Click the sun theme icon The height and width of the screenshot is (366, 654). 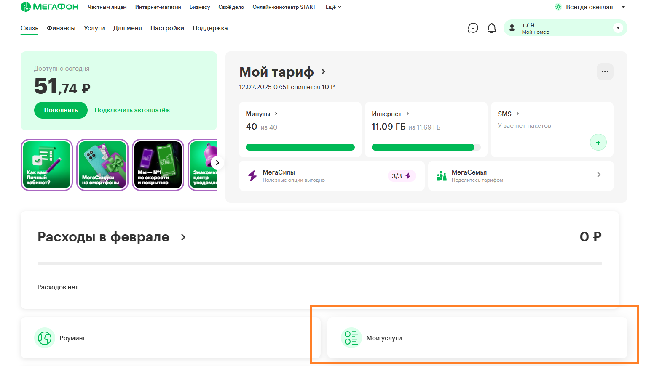coord(558,7)
